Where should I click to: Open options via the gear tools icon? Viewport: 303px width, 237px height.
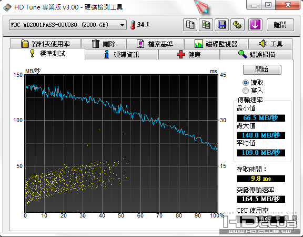point(237,25)
